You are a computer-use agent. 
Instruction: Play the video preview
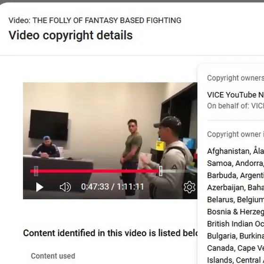40,187
